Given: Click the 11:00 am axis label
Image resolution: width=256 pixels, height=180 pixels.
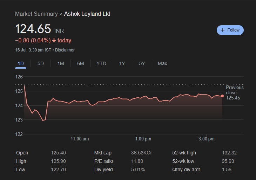Looking at the screenshot, I should [80, 139].
